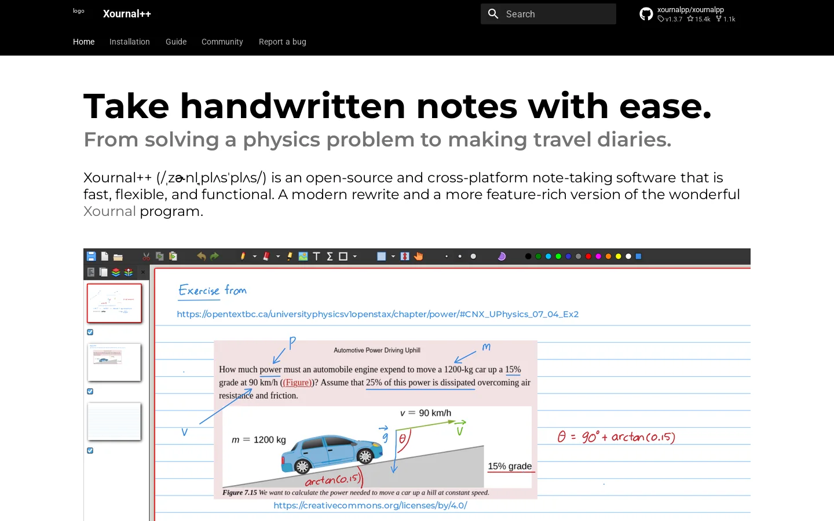The width and height of the screenshot is (834, 521).
Task: Click the vertical space tool icon
Action: 405,256
